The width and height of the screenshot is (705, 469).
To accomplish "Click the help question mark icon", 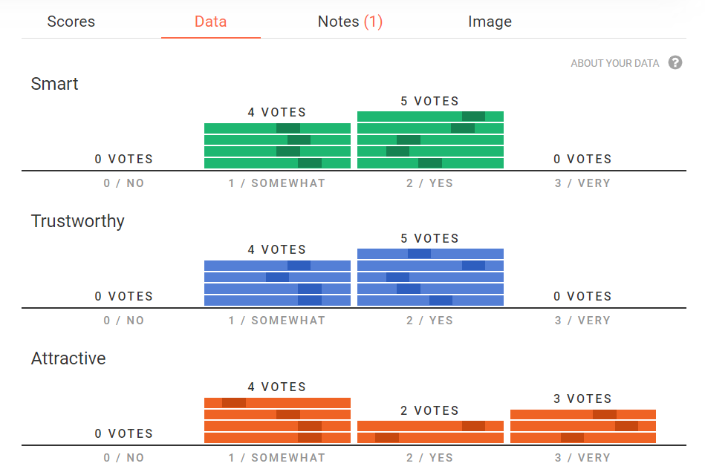I will point(675,62).
